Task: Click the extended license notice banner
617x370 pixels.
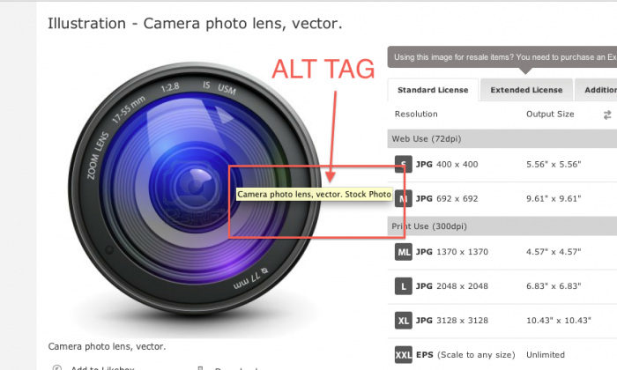Action: [502, 57]
